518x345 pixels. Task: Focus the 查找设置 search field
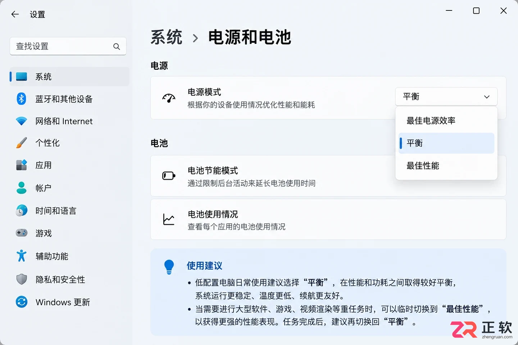coord(68,46)
